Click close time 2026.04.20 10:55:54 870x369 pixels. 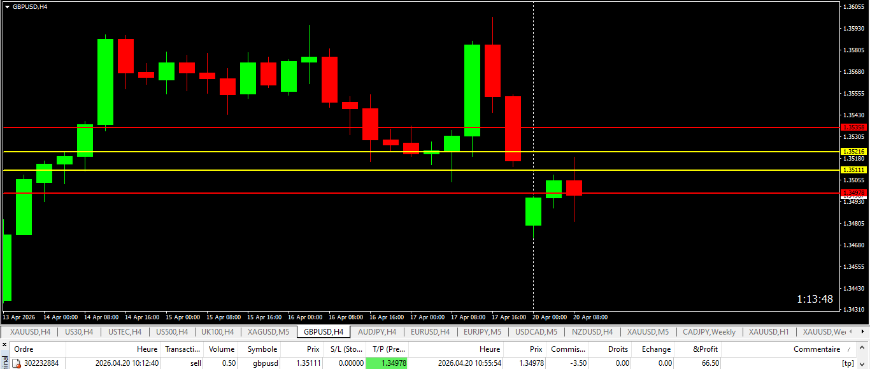[469, 363]
